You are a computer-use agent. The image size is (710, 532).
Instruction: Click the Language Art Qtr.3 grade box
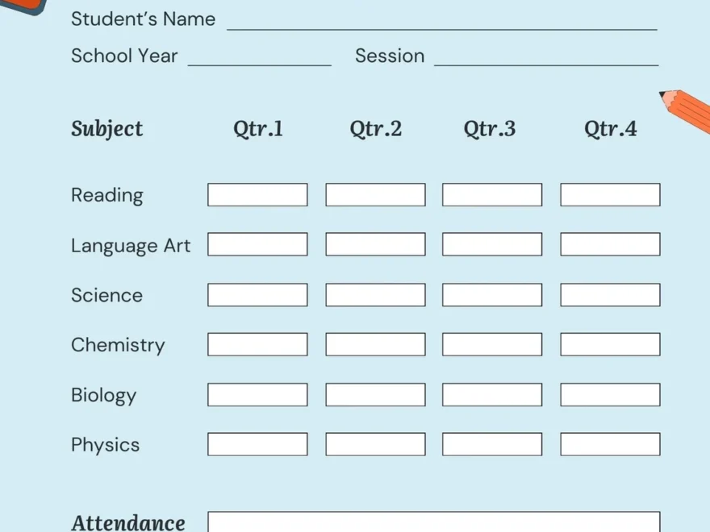[492, 245]
